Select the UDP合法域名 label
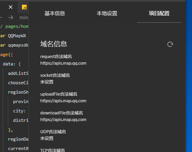Screen dimensions: 192x152 53,132
